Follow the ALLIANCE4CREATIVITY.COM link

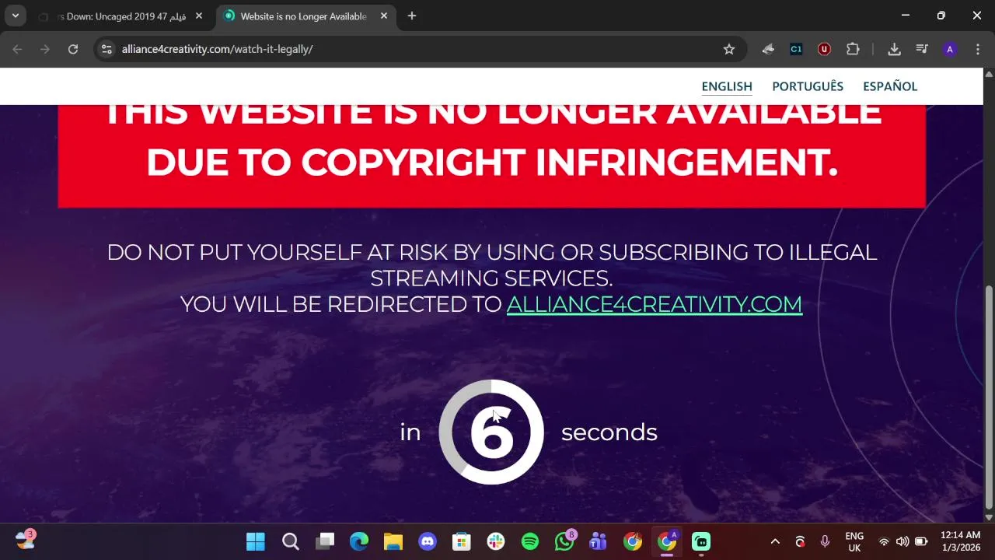click(x=655, y=304)
